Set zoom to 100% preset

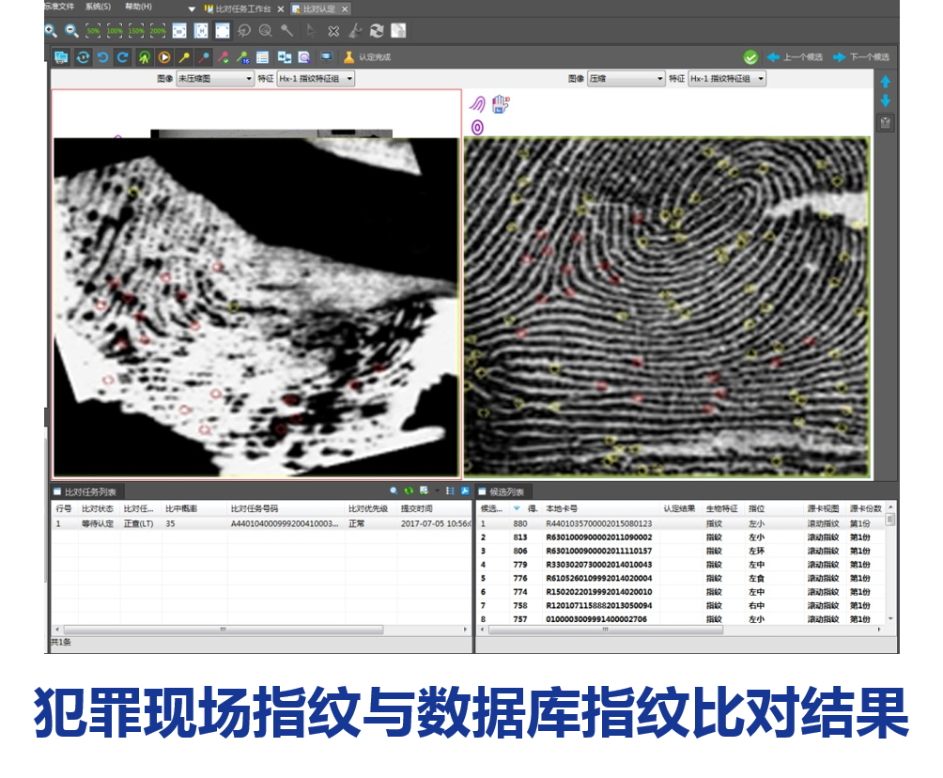pos(115,31)
